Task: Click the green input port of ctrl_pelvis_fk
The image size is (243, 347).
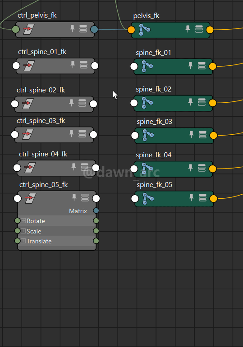Action: [15, 29]
